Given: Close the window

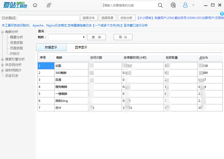Looking at the screenshot, I should 220,5.
